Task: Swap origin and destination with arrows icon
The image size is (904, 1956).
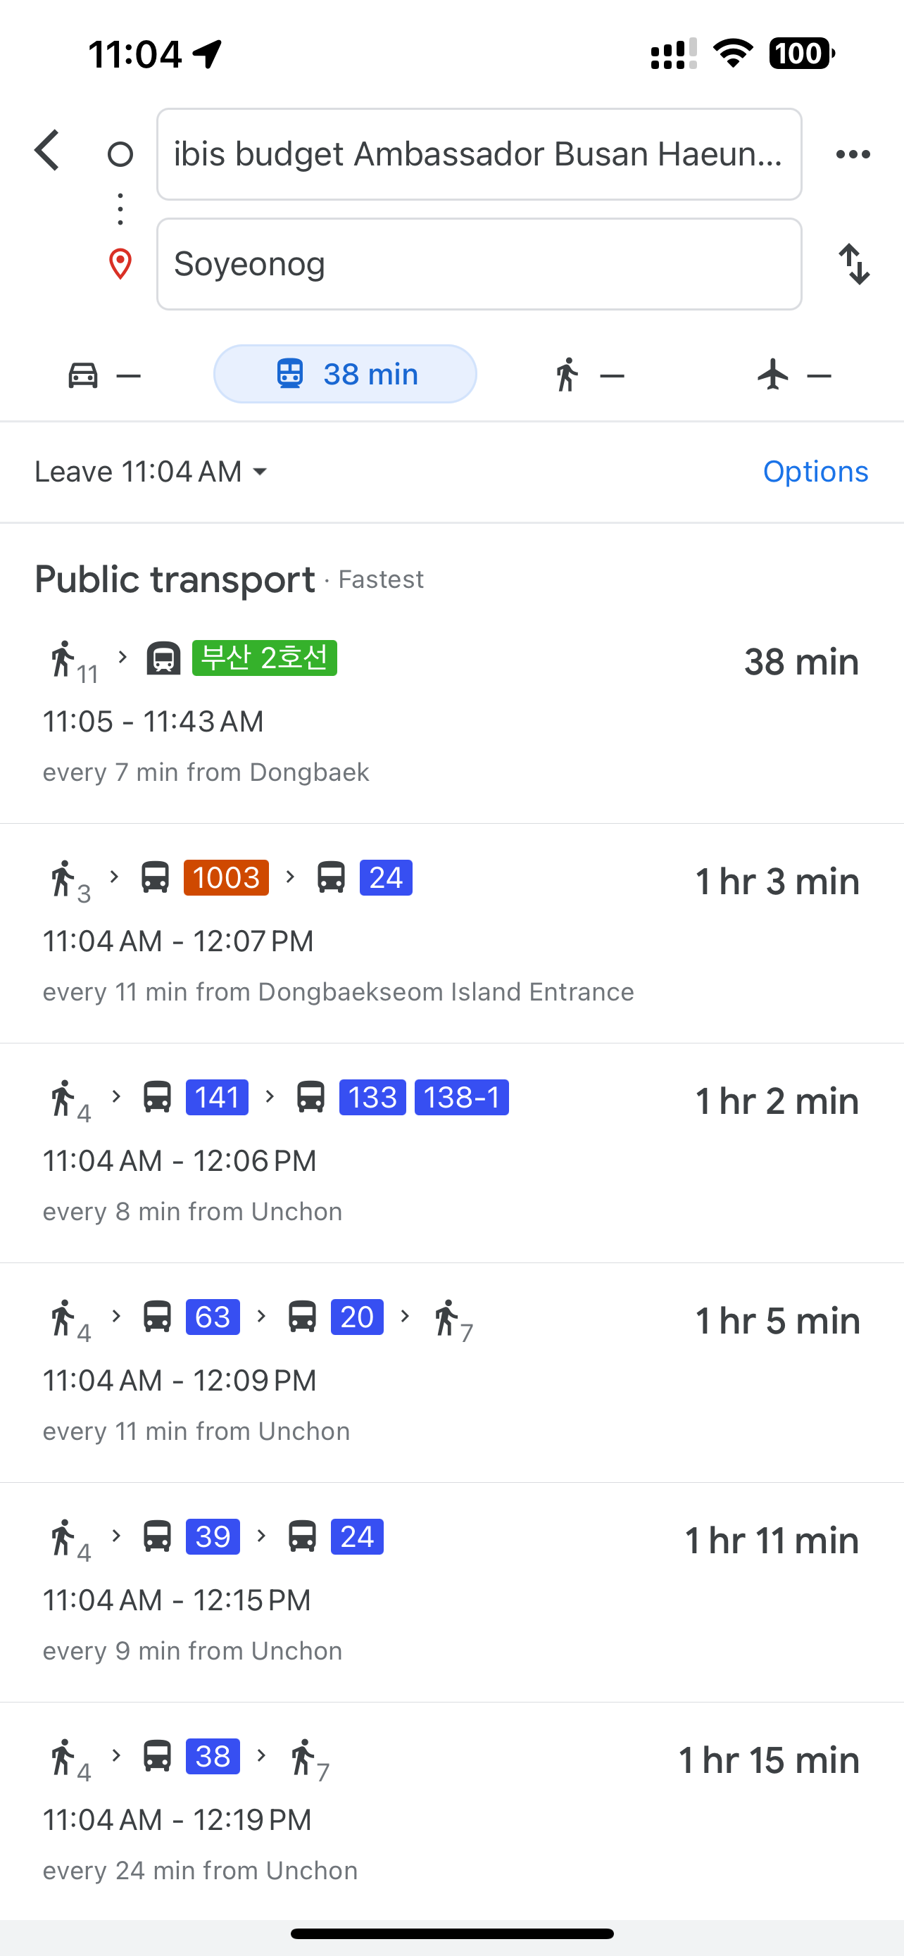Action: pos(854,264)
